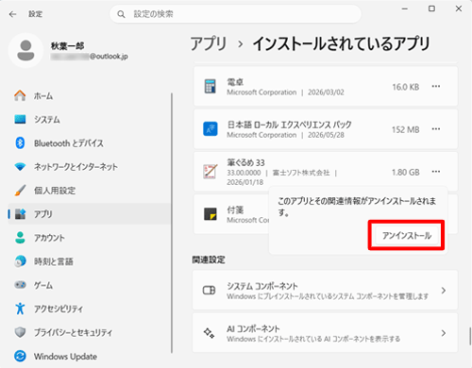Click the アカウント person icon
The width and height of the screenshot is (472, 368).
20,238
